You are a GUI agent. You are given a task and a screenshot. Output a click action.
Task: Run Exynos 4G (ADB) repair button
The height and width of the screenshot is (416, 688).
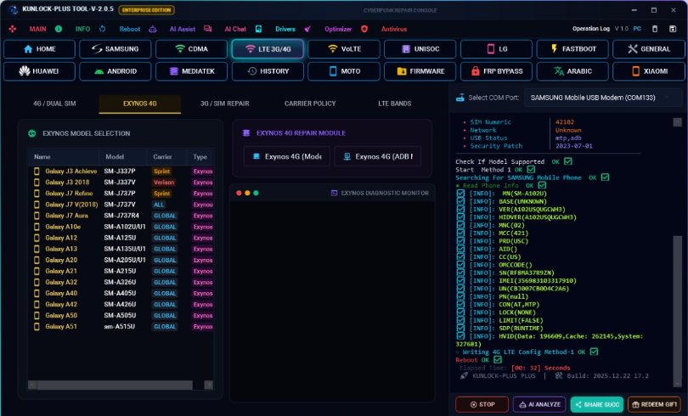378,156
